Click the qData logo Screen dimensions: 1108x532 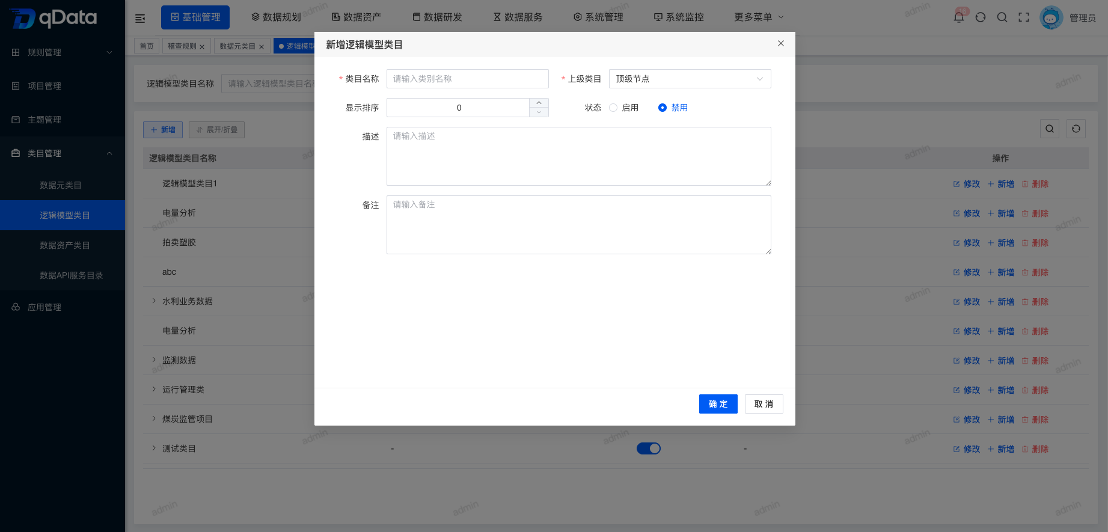[x=54, y=17]
